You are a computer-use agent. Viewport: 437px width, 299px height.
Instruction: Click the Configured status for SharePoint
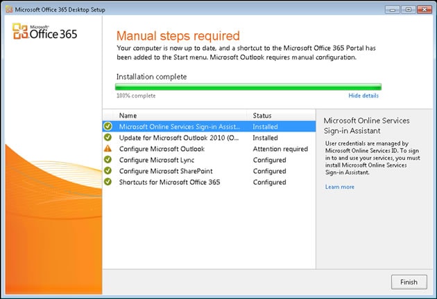click(x=270, y=172)
